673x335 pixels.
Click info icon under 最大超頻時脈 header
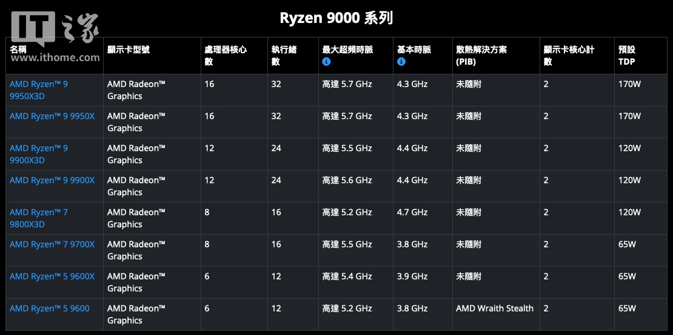pyautogui.click(x=326, y=62)
